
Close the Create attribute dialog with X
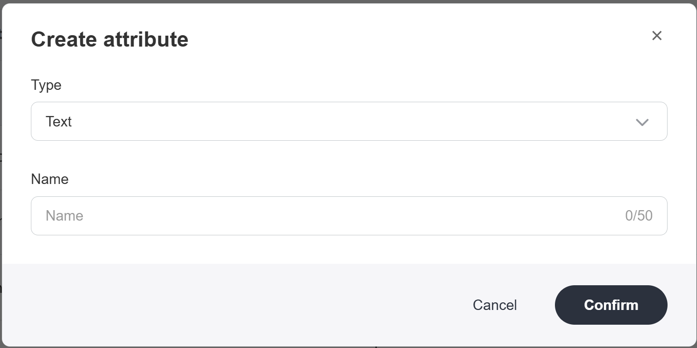click(657, 36)
